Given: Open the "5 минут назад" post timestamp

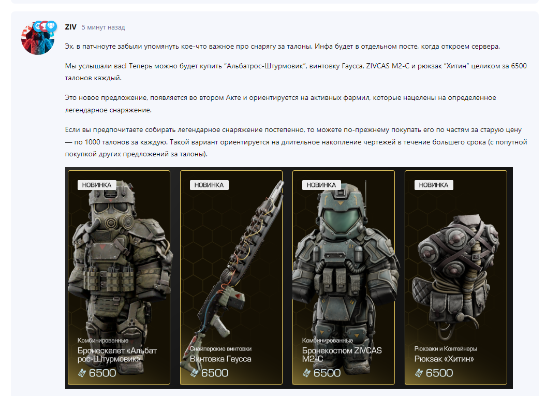Looking at the screenshot, I should 103,27.
